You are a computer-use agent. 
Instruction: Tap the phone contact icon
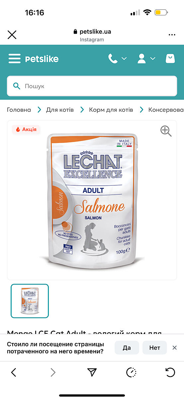click(x=113, y=59)
